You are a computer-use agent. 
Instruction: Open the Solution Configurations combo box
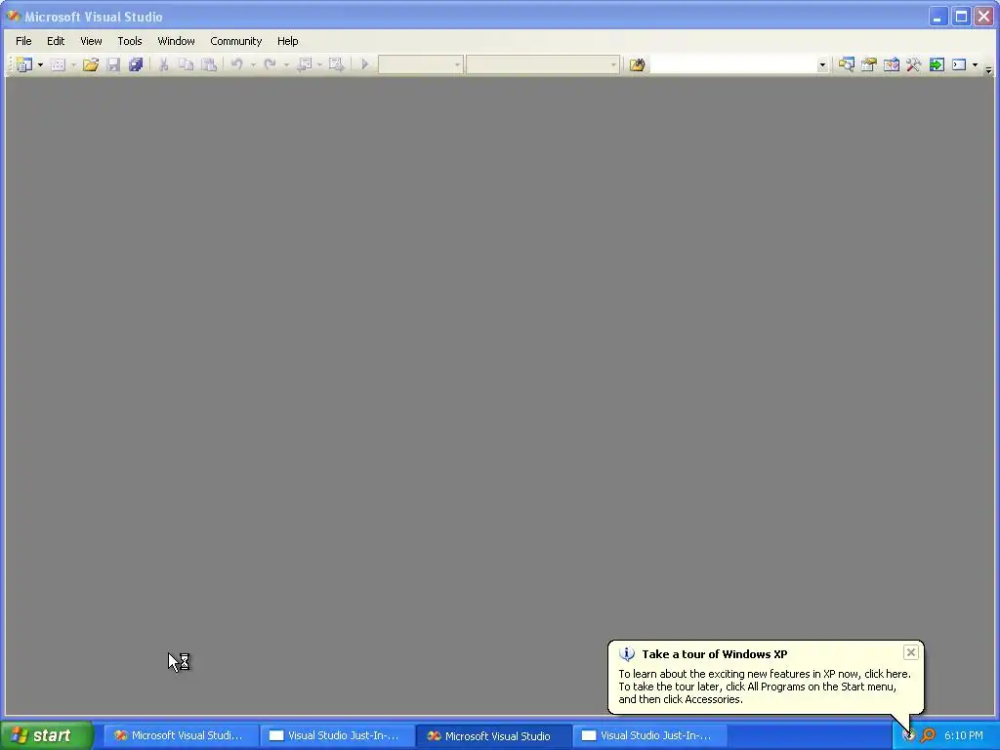click(420, 64)
